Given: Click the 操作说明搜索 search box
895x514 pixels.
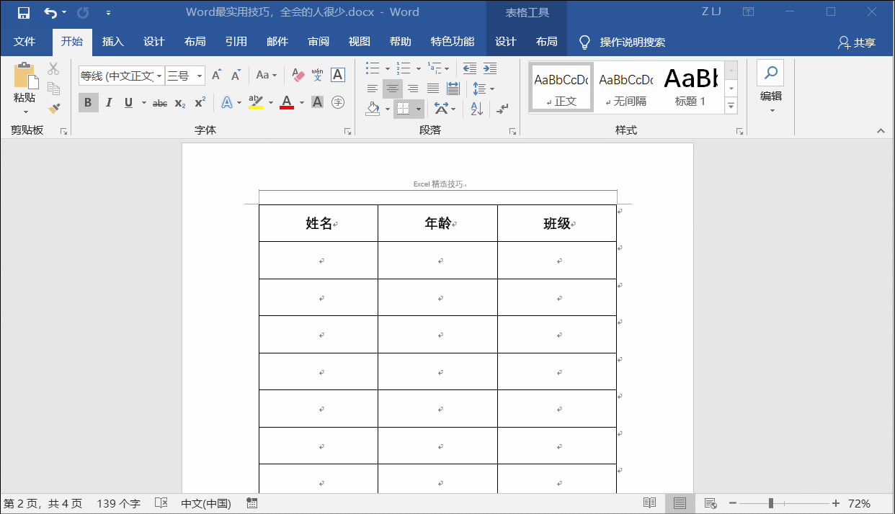Looking at the screenshot, I should pos(632,42).
